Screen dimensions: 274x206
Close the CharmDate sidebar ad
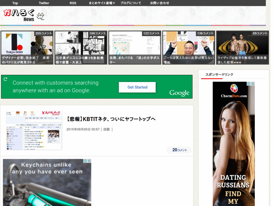click(253, 83)
